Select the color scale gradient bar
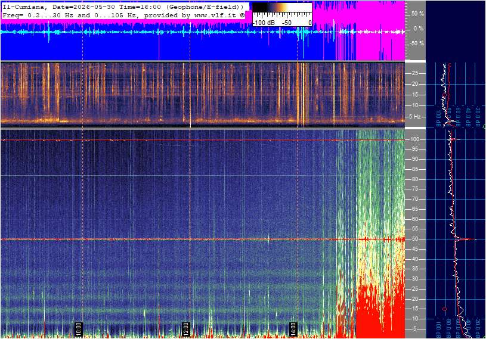The height and width of the screenshot is (339, 486). (x=282, y=7)
